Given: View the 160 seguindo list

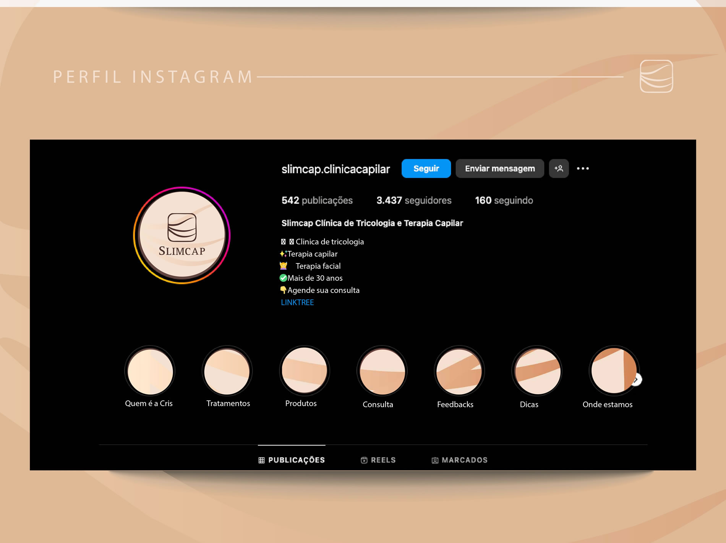Looking at the screenshot, I should point(504,200).
